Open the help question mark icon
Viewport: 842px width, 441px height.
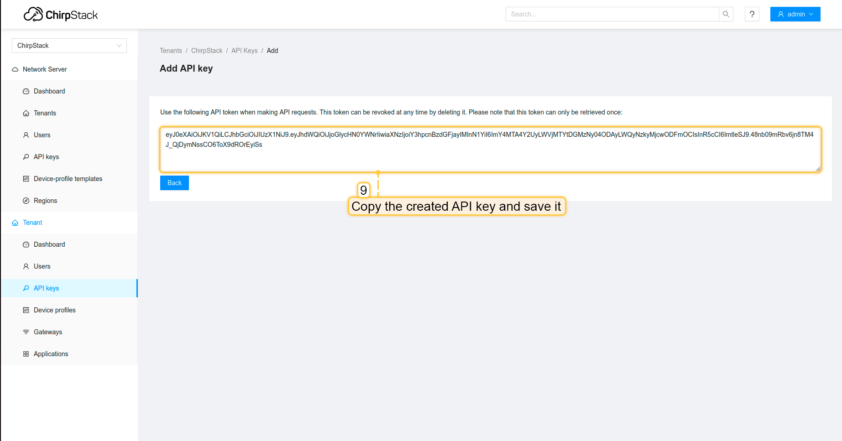pos(752,14)
